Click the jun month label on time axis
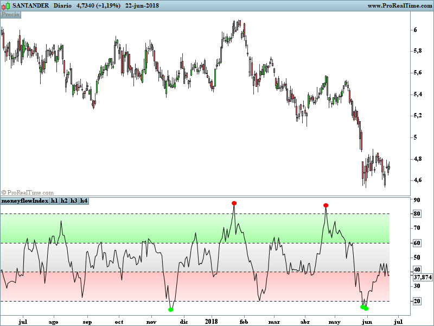The image size is (434, 326). (367, 322)
